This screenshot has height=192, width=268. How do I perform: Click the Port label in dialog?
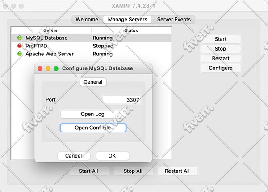(50, 99)
